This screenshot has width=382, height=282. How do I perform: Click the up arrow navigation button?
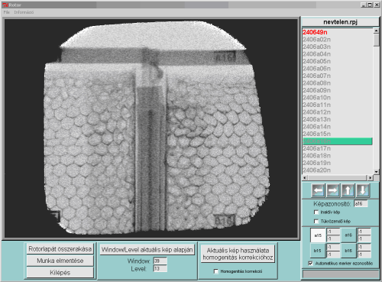click(348, 190)
